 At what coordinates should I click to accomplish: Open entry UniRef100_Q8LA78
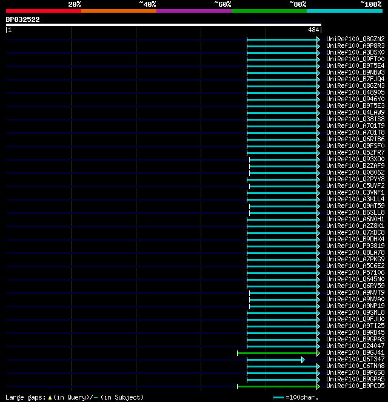click(x=355, y=252)
